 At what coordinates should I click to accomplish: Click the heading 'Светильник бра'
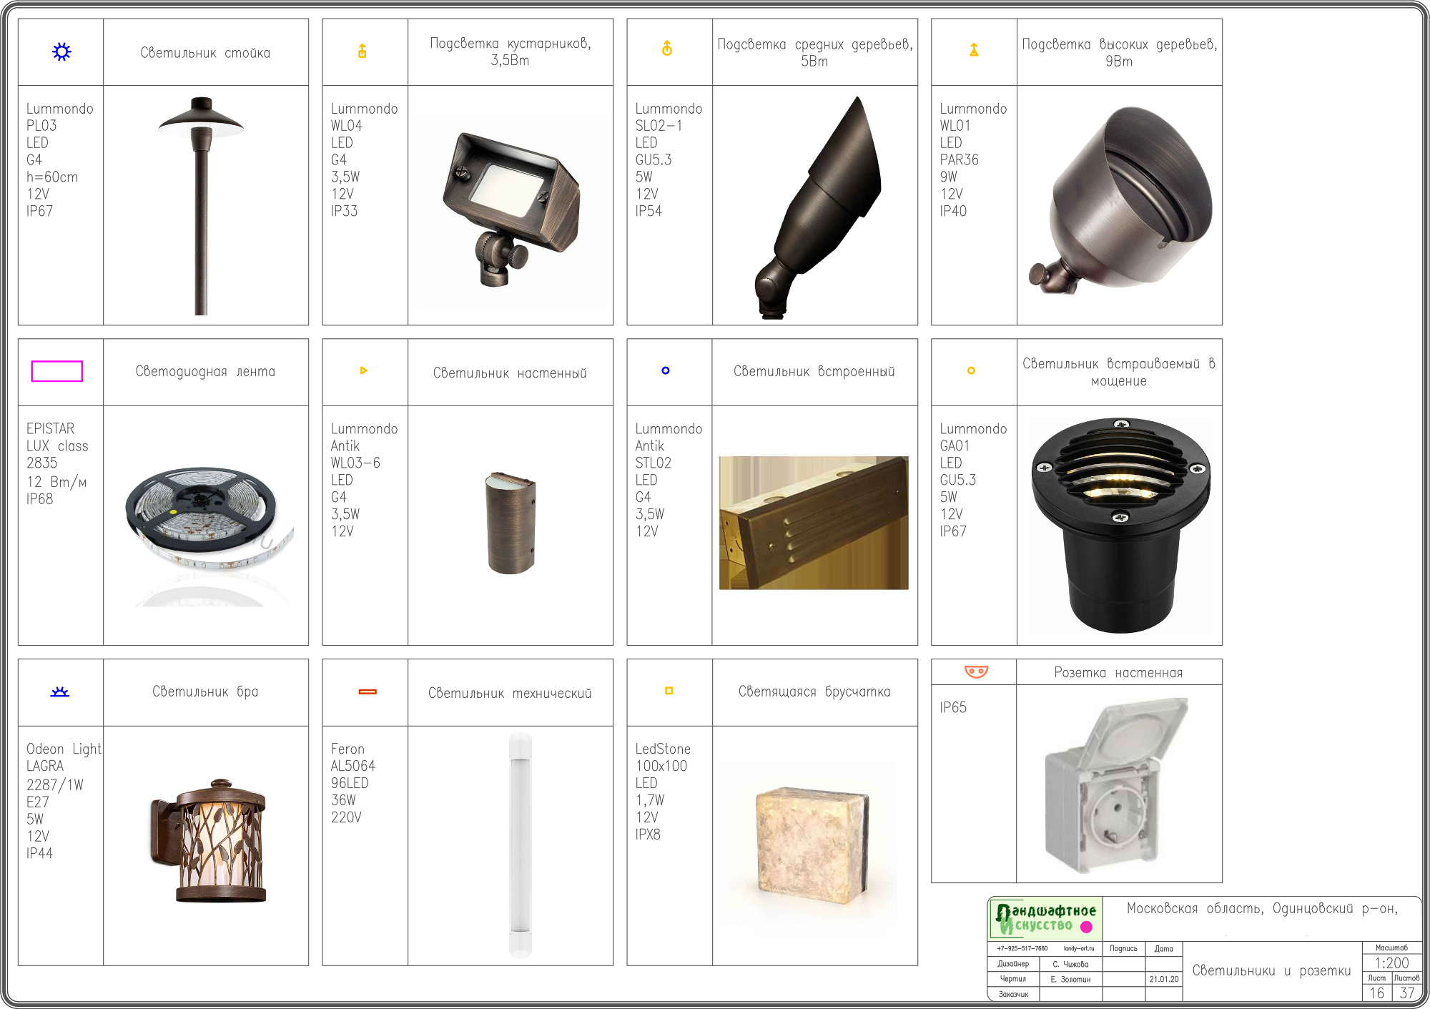205,691
